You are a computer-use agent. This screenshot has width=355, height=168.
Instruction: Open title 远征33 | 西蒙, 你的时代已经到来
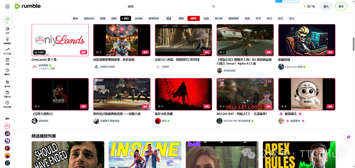pyautogui.click(x=177, y=60)
